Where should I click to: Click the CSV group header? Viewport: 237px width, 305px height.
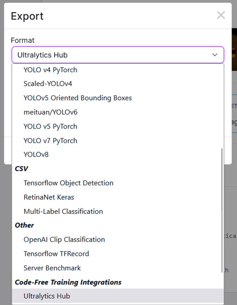click(x=21, y=169)
